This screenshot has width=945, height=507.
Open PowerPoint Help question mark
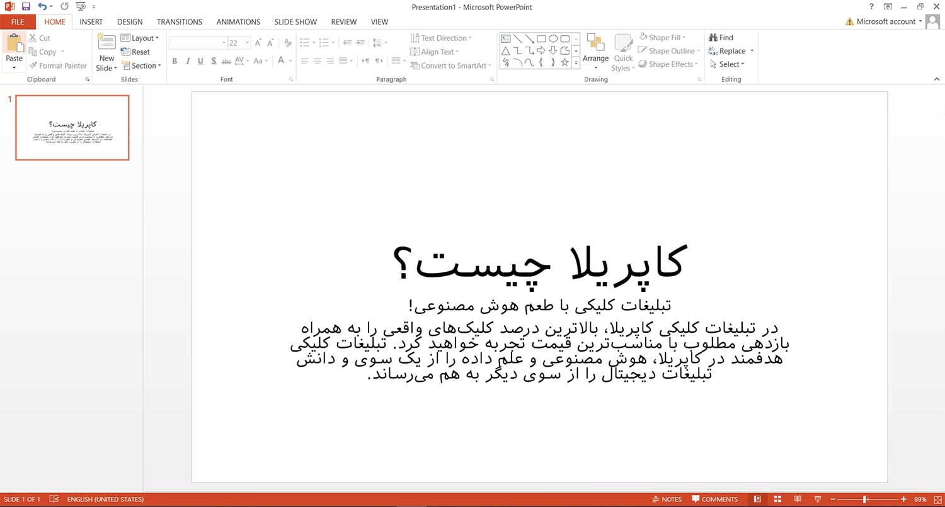[x=871, y=6]
